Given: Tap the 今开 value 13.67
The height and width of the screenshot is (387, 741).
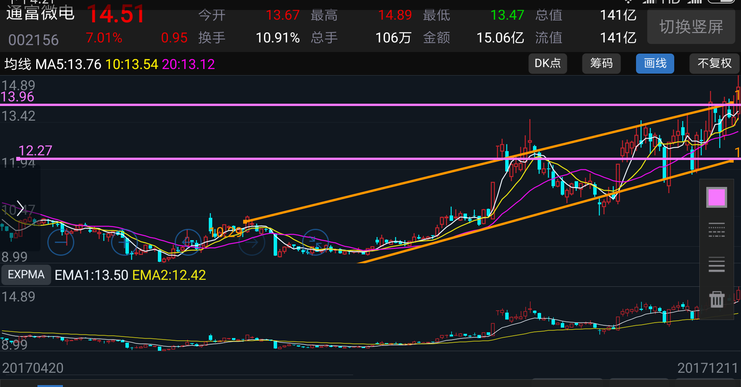Looking at the screenshot, I should click(283, 15).
